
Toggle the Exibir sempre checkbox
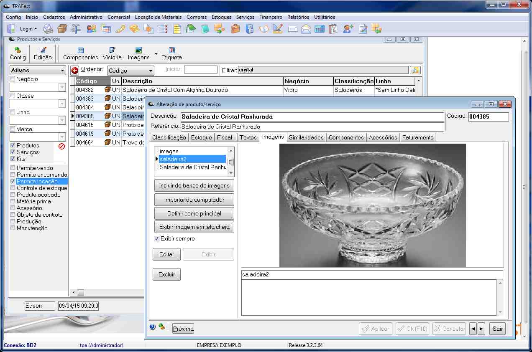(157, 239)
